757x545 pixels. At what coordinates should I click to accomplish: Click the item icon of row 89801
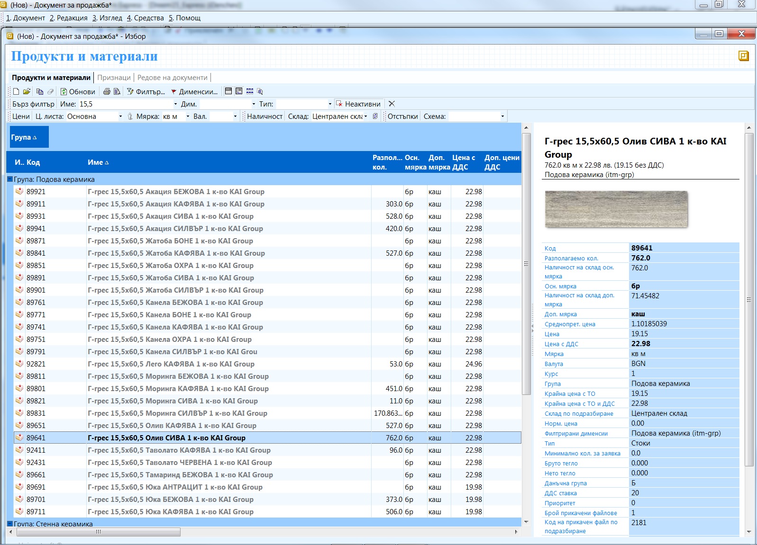[x=19, y=388]
